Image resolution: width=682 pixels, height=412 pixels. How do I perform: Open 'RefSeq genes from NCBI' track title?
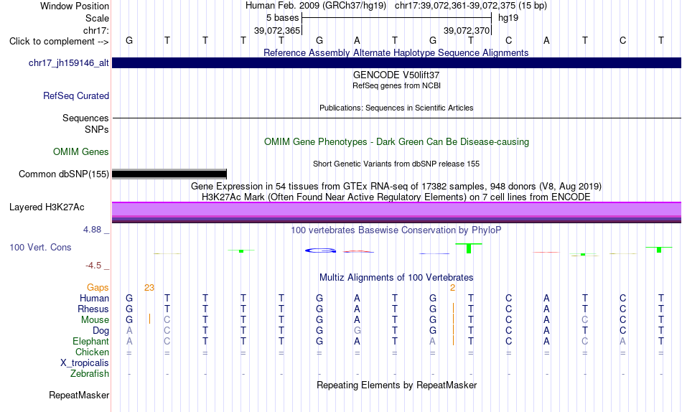[396, 85]
